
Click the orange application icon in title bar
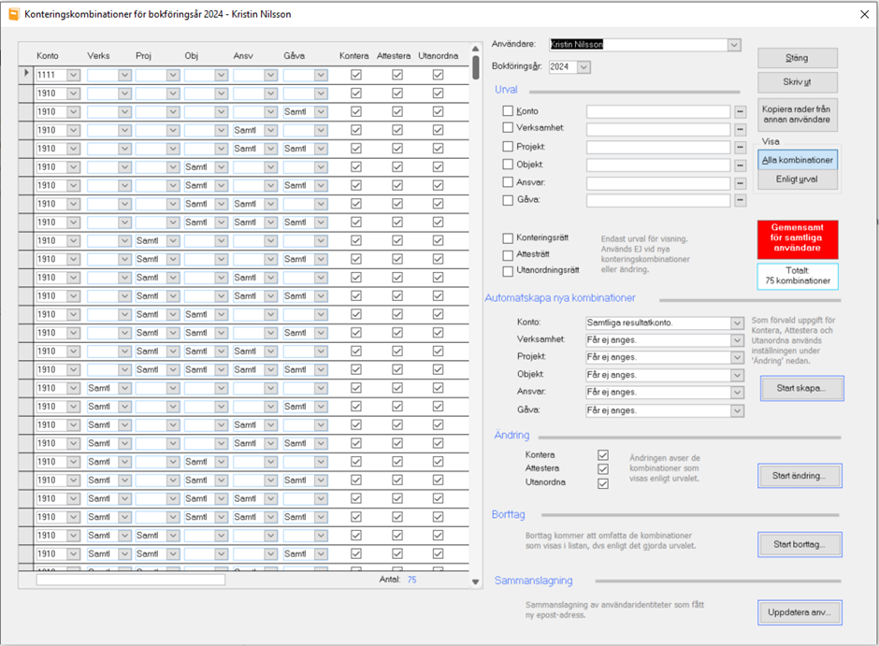(13, 14)
